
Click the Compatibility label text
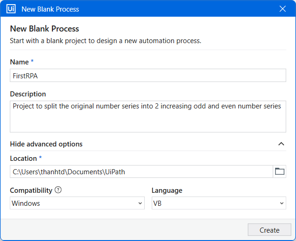[31, 190]
